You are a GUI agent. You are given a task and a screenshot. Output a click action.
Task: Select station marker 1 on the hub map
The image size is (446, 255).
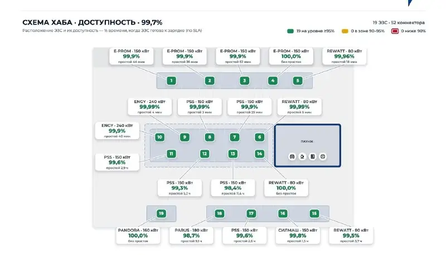coord(171,81)
